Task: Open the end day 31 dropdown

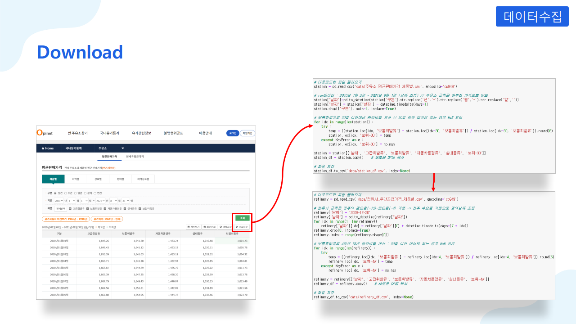Action: [x=126, y=201]
